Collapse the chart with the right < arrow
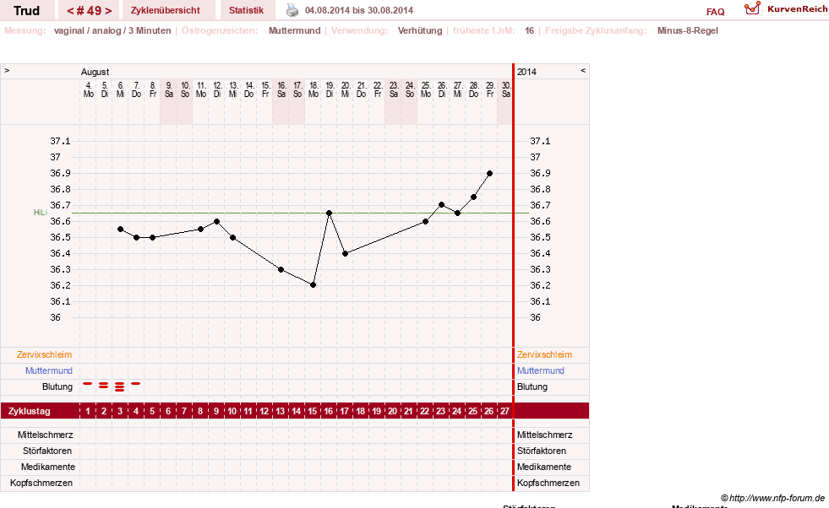This screenshot has width=829, height=508. [583, 70]
